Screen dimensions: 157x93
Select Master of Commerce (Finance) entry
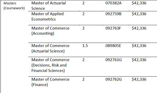coord(50,82)
